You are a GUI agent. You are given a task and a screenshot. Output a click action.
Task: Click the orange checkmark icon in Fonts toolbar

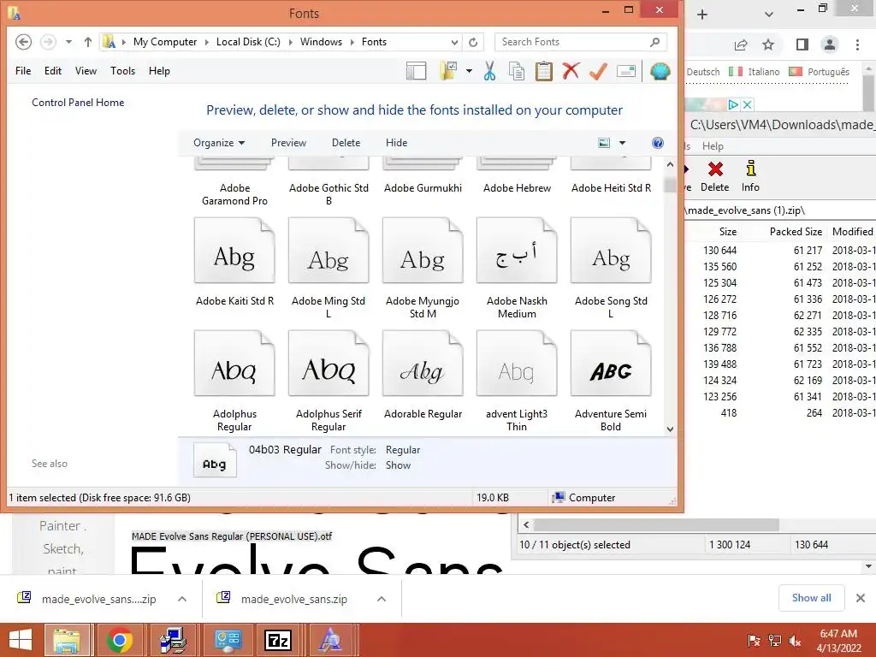pyautogui.click(x=598, y=71)
